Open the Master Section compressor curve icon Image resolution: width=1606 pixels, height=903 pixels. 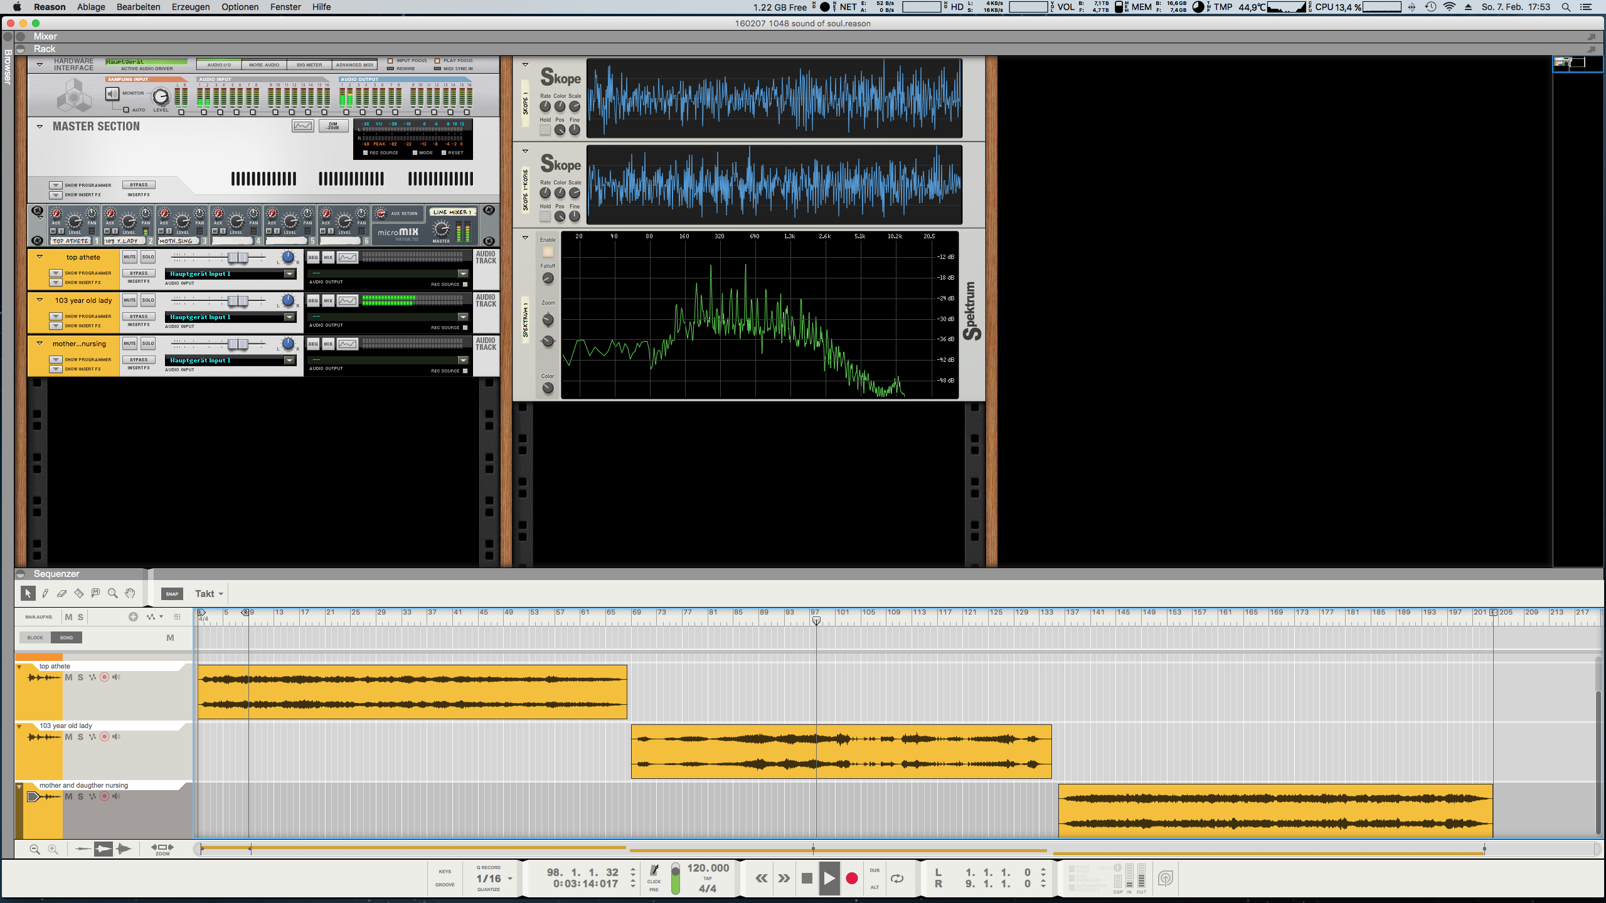[x=302, y=126]
